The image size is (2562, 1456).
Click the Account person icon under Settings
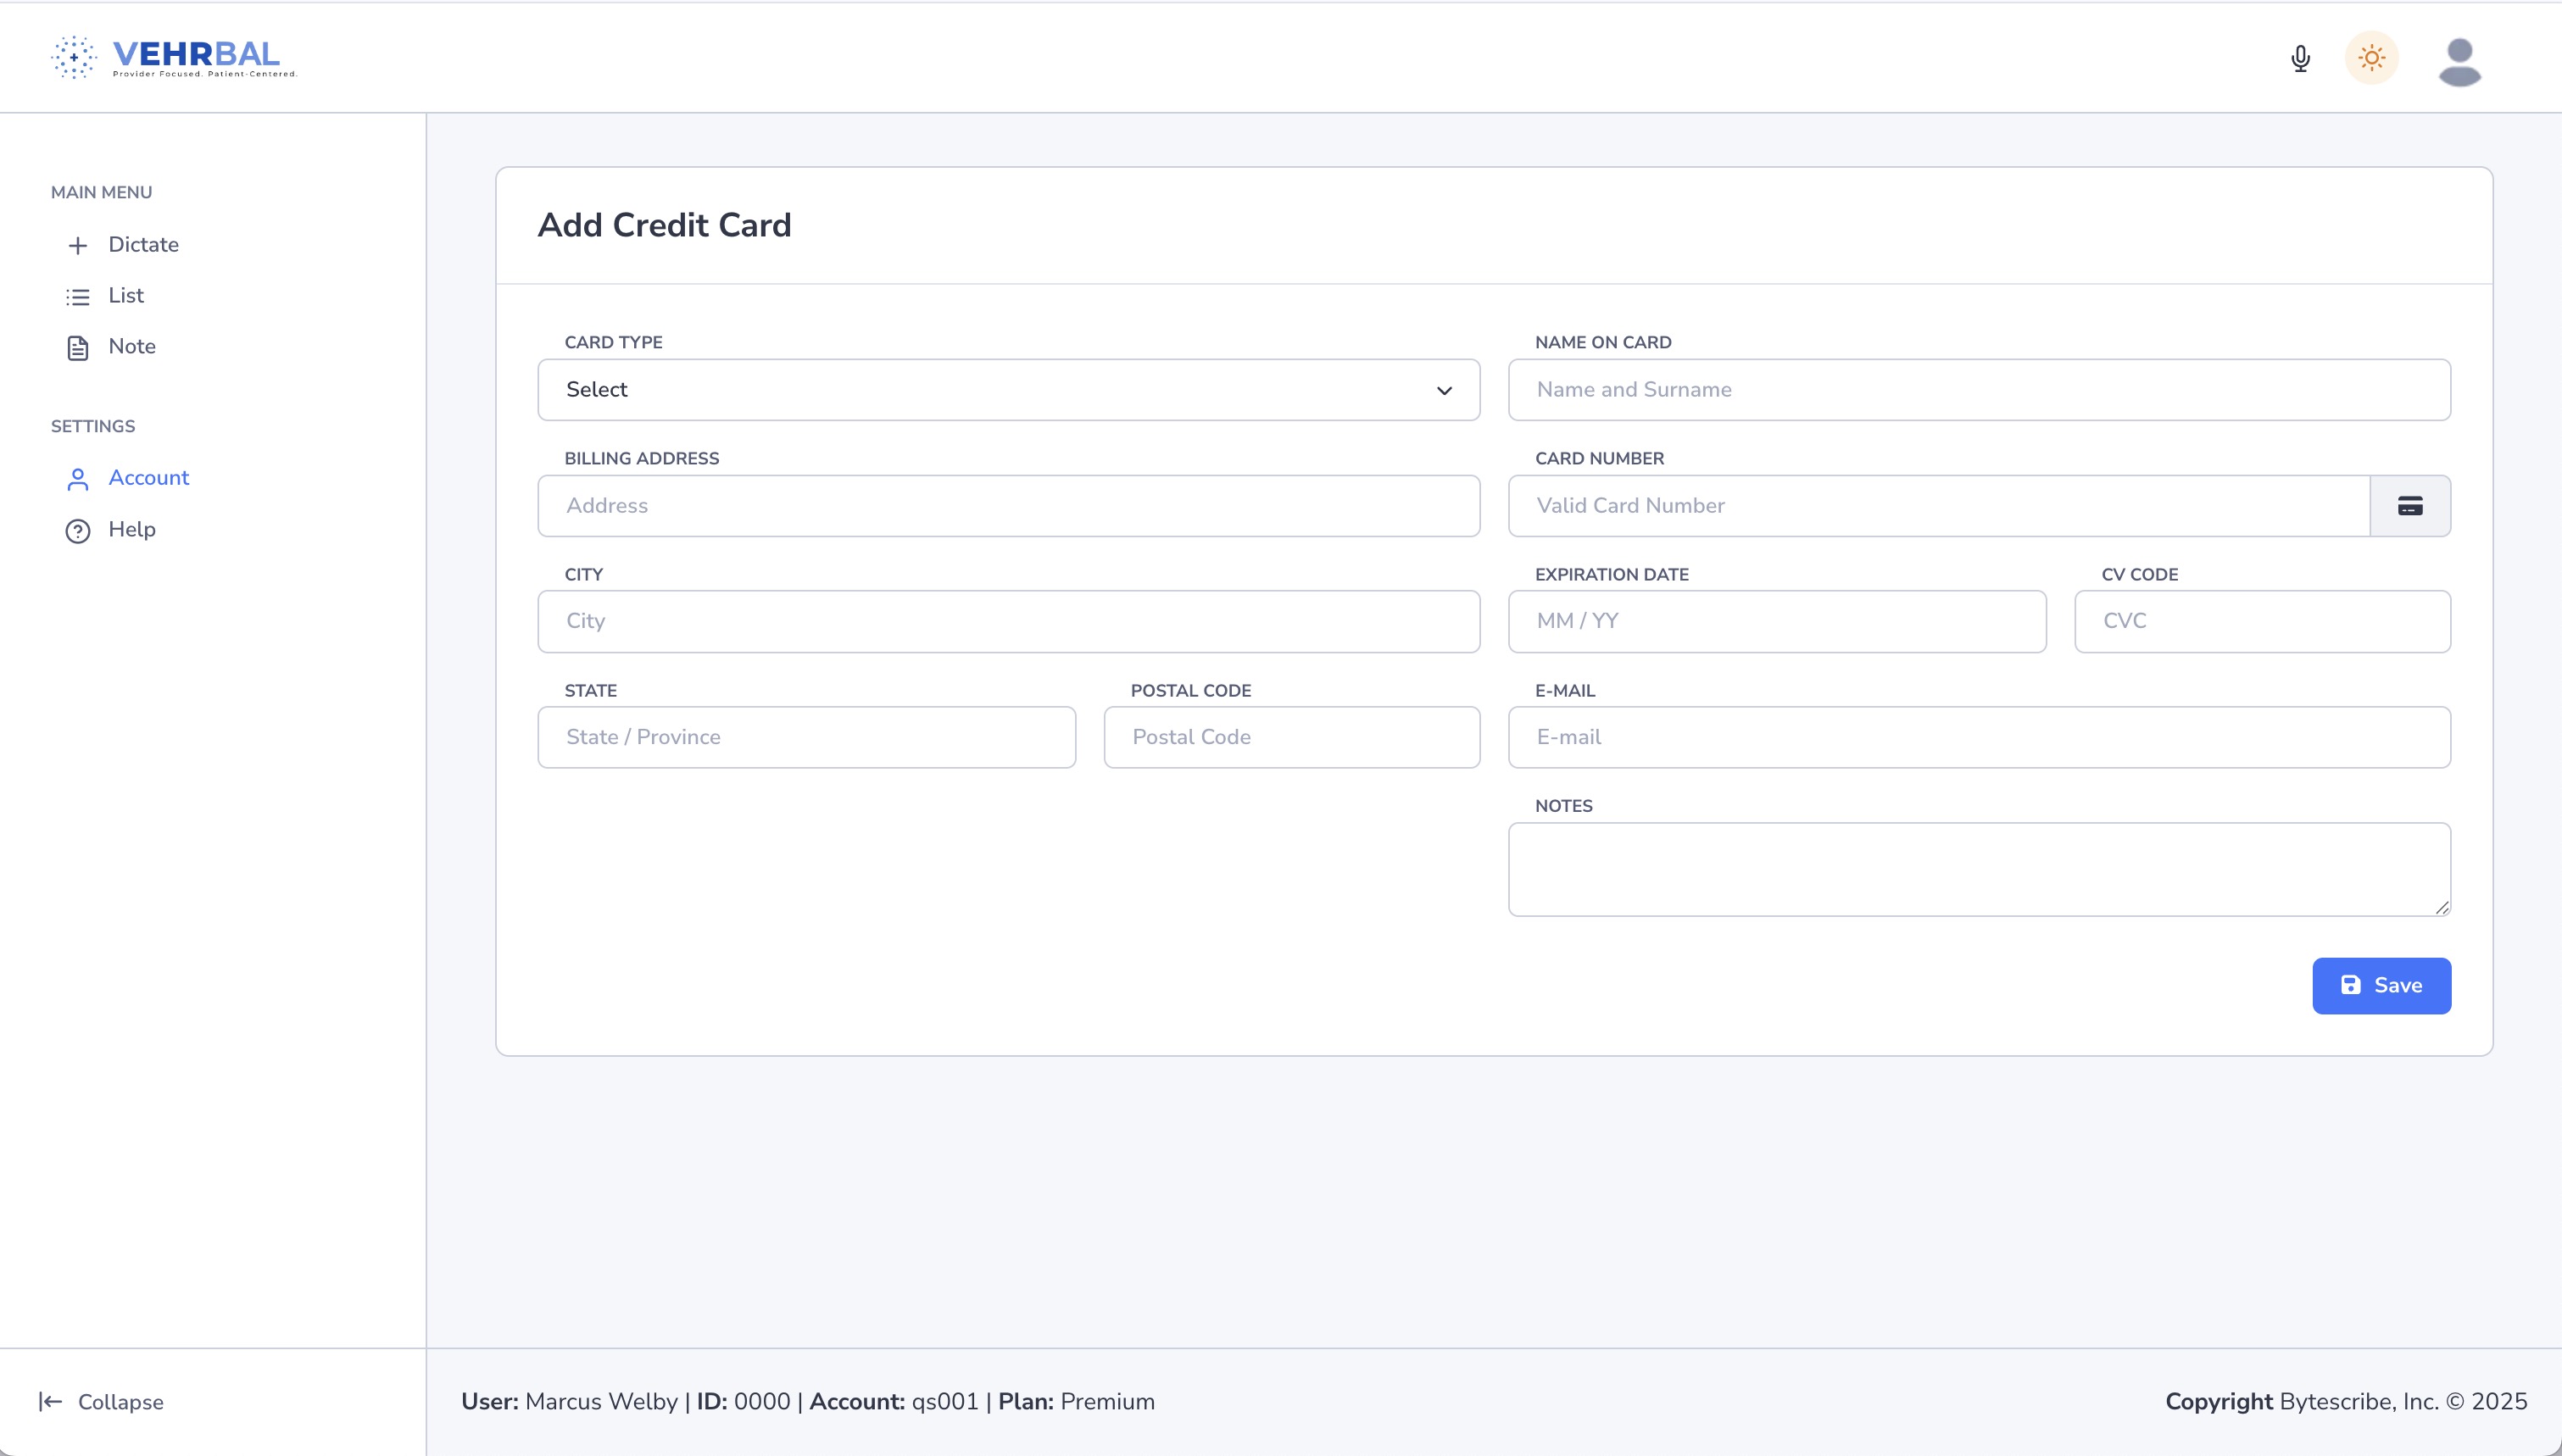coord(78,479)
